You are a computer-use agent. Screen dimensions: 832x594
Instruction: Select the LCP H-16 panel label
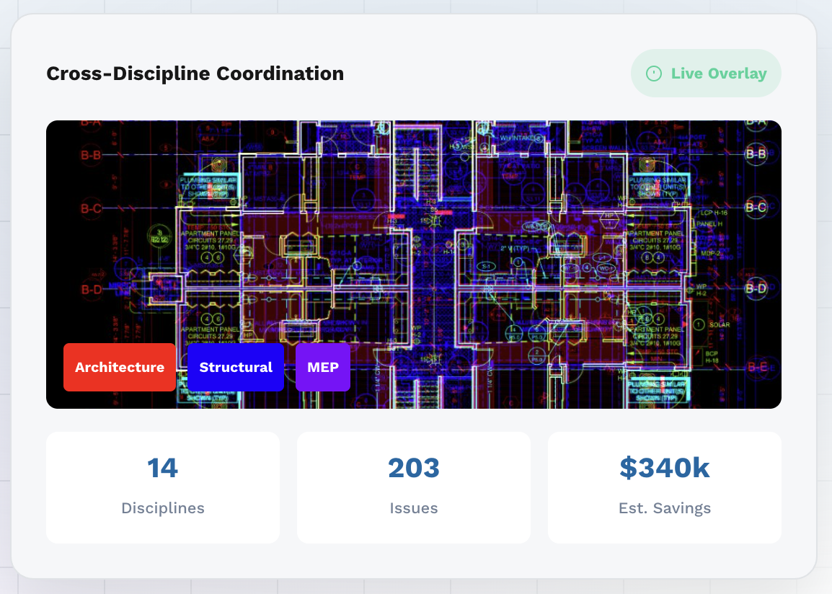(x=713, y=211)
